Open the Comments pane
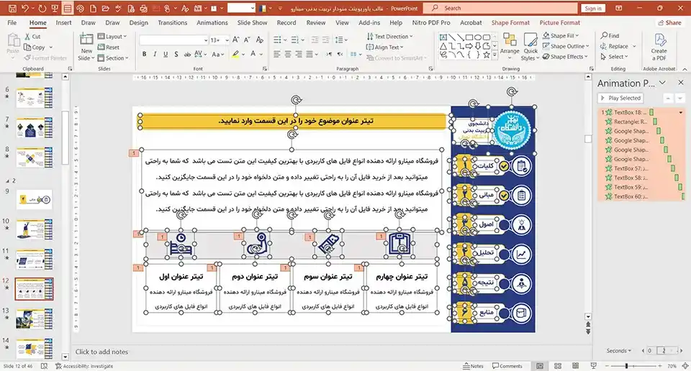691x371 pixels. [507, 366]
